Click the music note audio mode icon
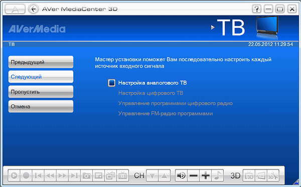Image resolution: width=301 pixels, height=187 pixels. coord(218,175)
